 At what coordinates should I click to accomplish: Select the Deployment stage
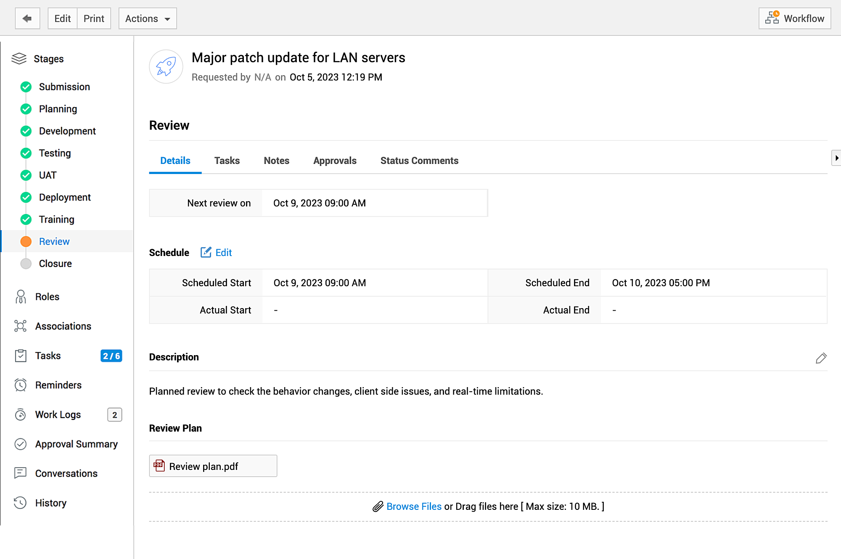click(65, 197)
